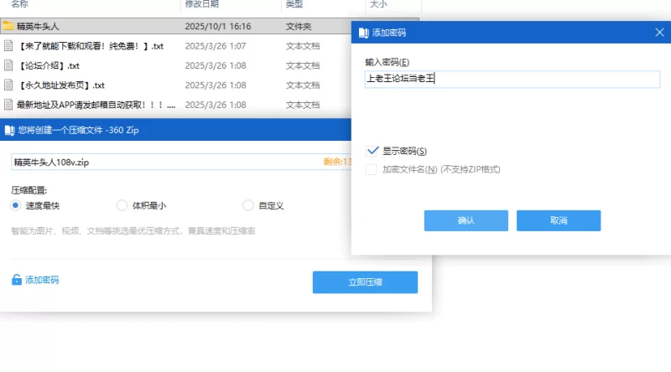Click the file icon for 最新地址及APP请发邮箱自动获取
The width and height of the screenshot is (671, 372).
coord(8,105)
